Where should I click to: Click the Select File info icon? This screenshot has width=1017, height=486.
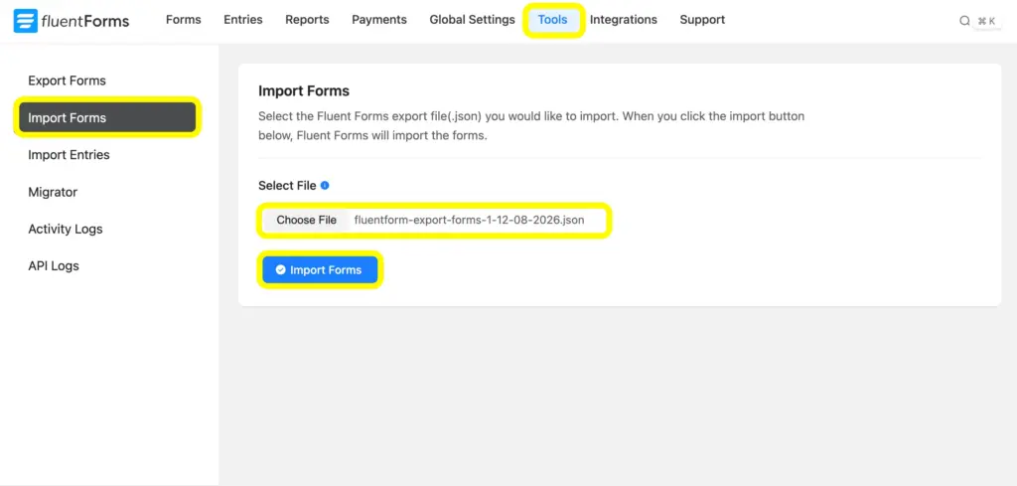pyautogui.click(x=325, y=186)
